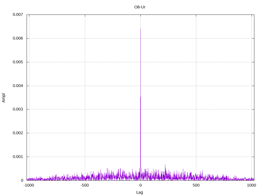Click the secondary peak near lag 220

[165, 165]
